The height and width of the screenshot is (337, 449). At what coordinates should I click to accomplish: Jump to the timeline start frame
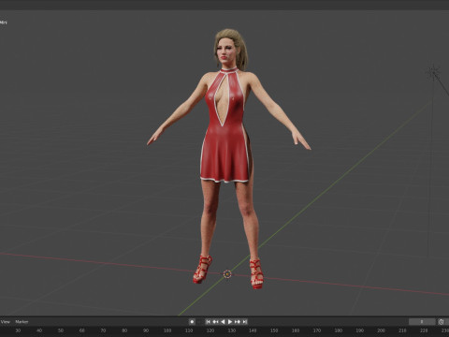coord(208,322)
